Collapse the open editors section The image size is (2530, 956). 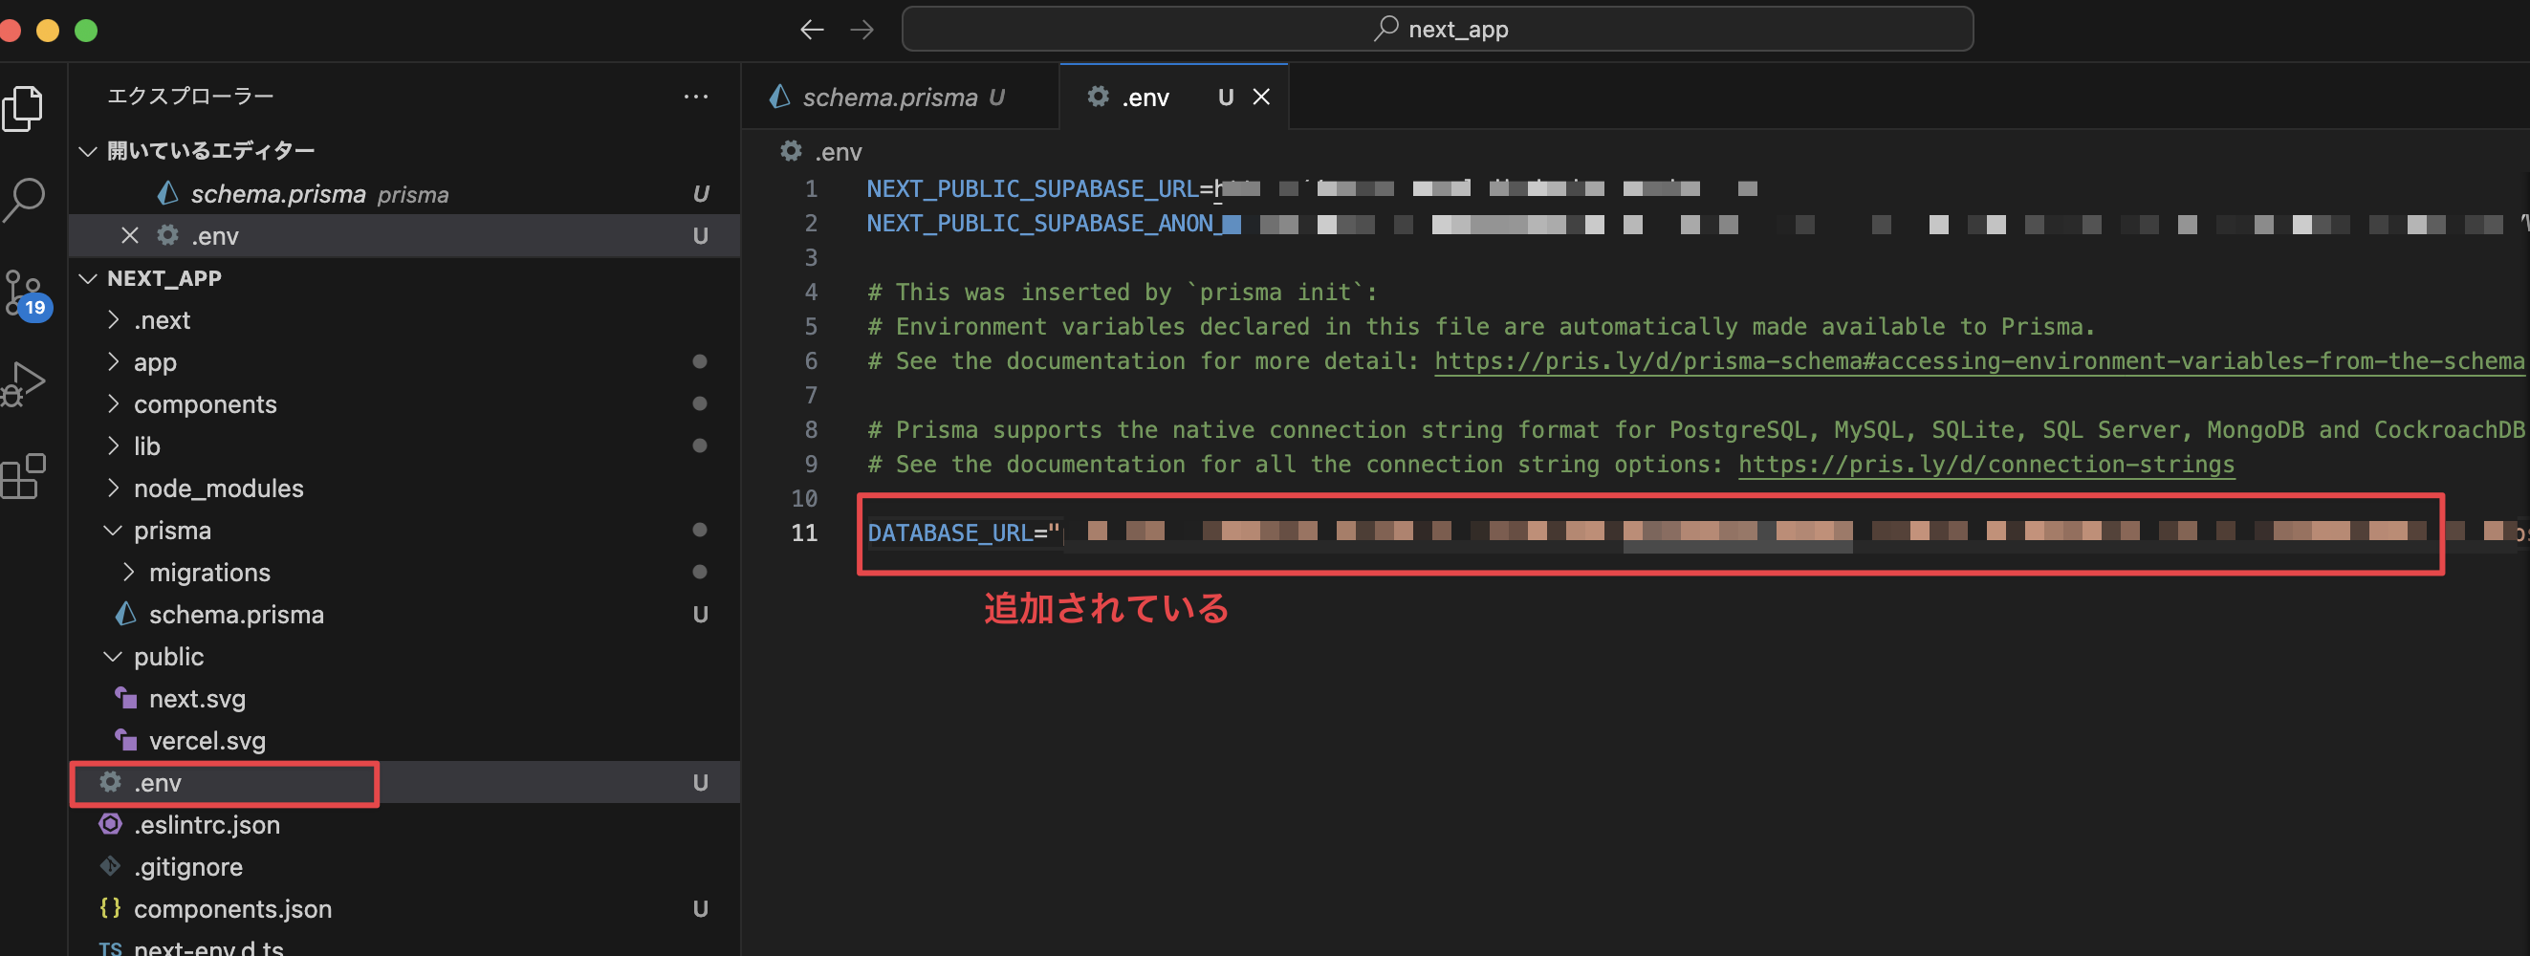[x=88, y=151]
